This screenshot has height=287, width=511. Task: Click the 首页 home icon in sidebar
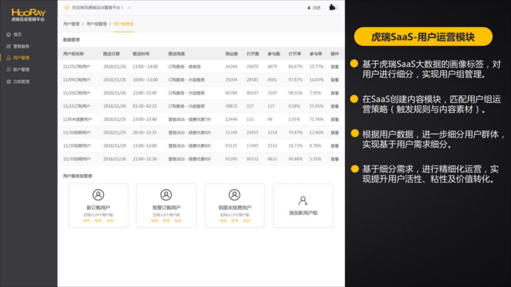[x=8, y=34]
